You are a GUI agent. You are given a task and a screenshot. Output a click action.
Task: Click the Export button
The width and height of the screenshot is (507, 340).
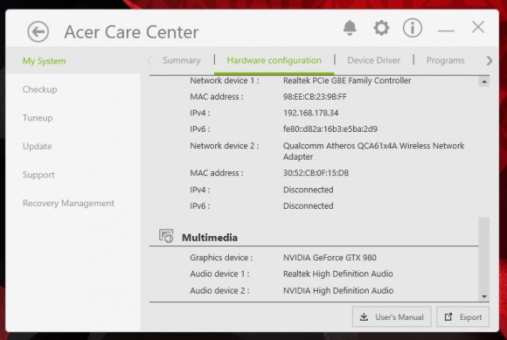(x=462, y=316)
